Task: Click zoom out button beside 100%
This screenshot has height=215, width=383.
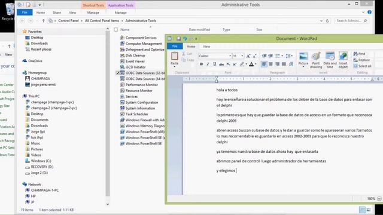Action: coord(379,199)
